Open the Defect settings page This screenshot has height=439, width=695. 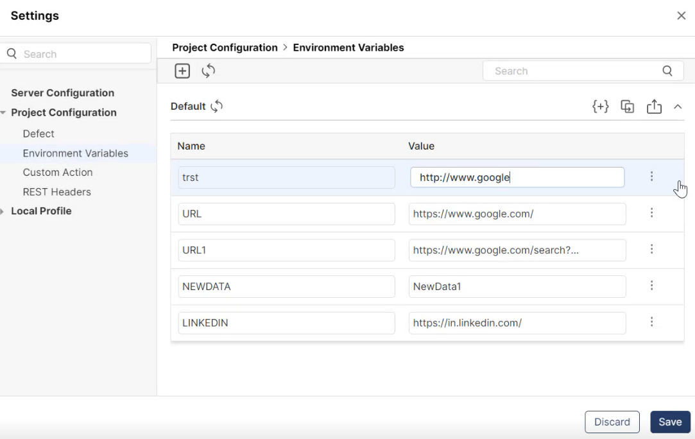[x=39, y=133]
